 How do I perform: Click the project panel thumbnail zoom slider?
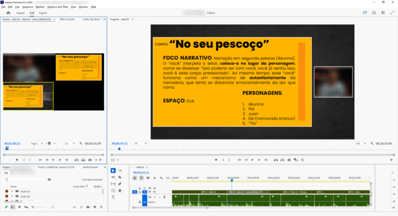(39, 207)
